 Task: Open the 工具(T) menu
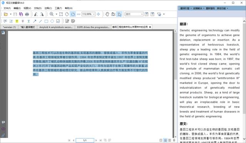pos(58,8)
